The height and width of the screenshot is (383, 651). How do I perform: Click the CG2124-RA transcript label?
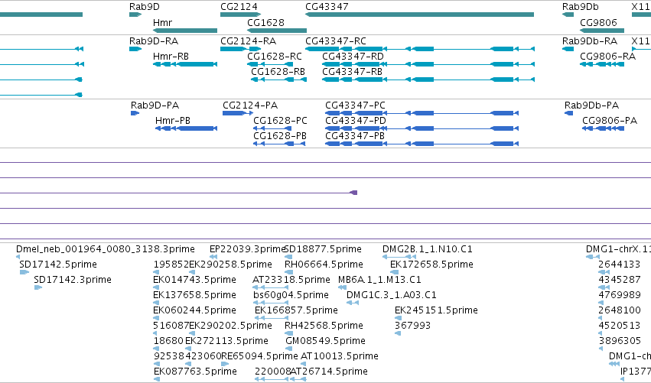pyautogui.click(x=249, y=41)
